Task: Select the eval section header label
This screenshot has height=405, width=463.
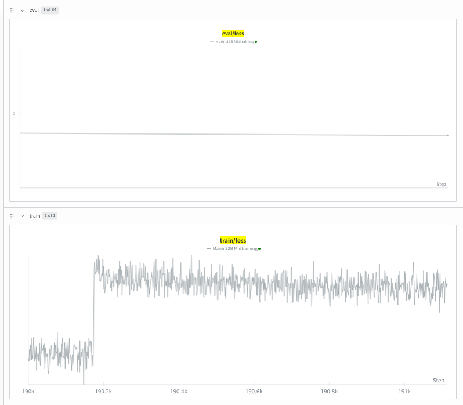Action: (x=34, y=10)
